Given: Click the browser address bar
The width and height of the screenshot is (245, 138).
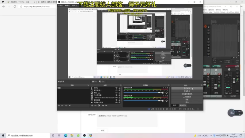Looking at the screenshot, I should pyautogui.click(x=38, y=6).
